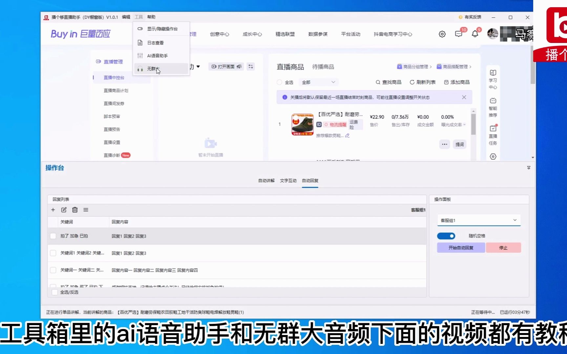Open the messages icon with badge 10
This screenshot has width=567, height=354.
[x=459, y=34]
